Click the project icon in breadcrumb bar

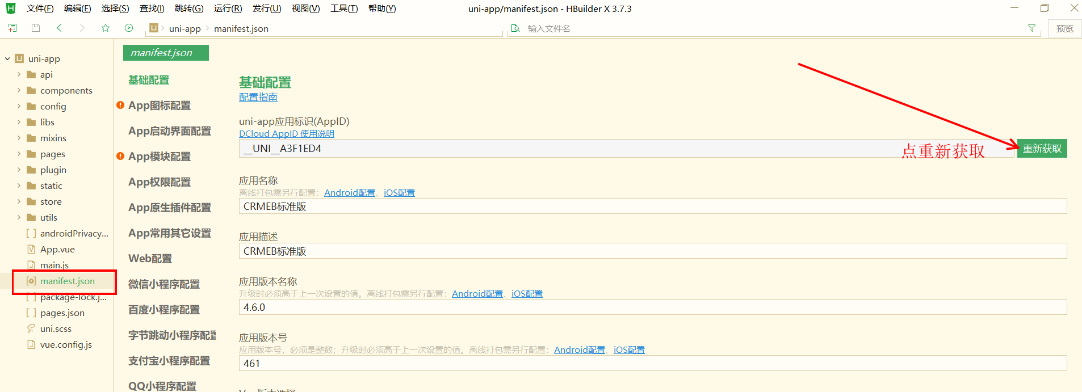point(154,28)
